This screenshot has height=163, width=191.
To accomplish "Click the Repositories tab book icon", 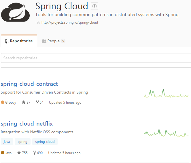I will (x=7, y=41).
